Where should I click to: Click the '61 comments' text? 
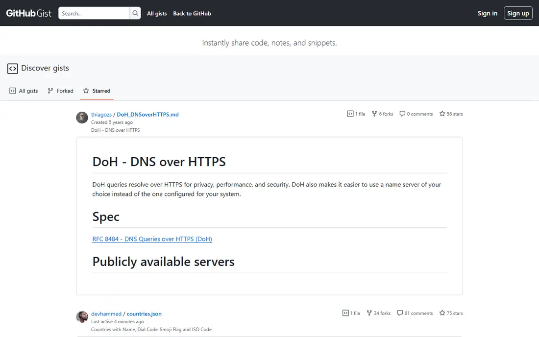418,313
